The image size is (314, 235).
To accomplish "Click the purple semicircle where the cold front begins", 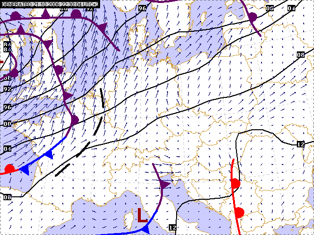I will (74, 120).
